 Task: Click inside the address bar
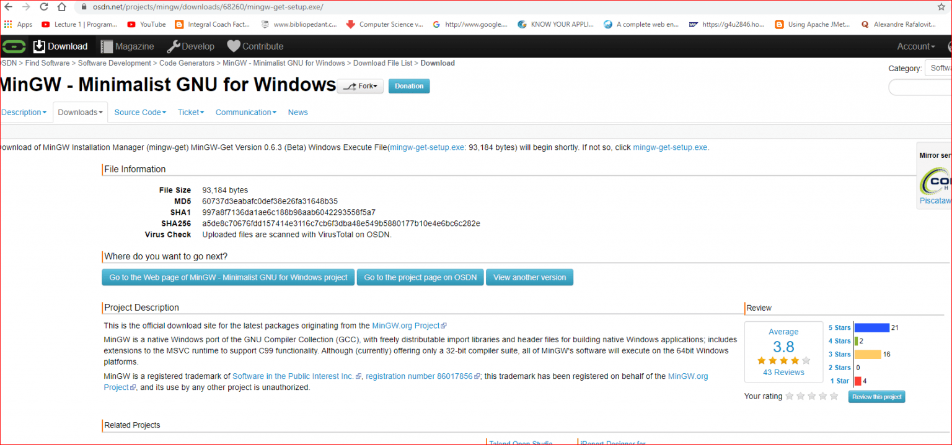(x=248, y=7)
